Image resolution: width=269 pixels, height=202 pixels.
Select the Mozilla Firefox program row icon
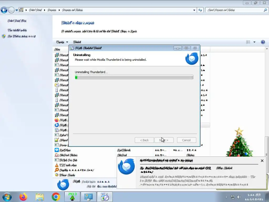[x=57, y=120]
